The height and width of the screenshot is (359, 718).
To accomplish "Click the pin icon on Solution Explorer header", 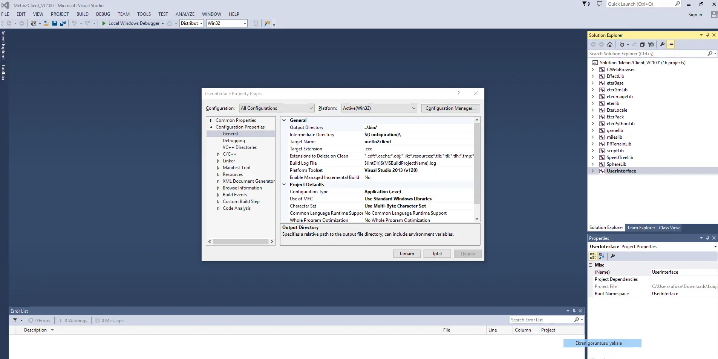I will pos(707,35).
